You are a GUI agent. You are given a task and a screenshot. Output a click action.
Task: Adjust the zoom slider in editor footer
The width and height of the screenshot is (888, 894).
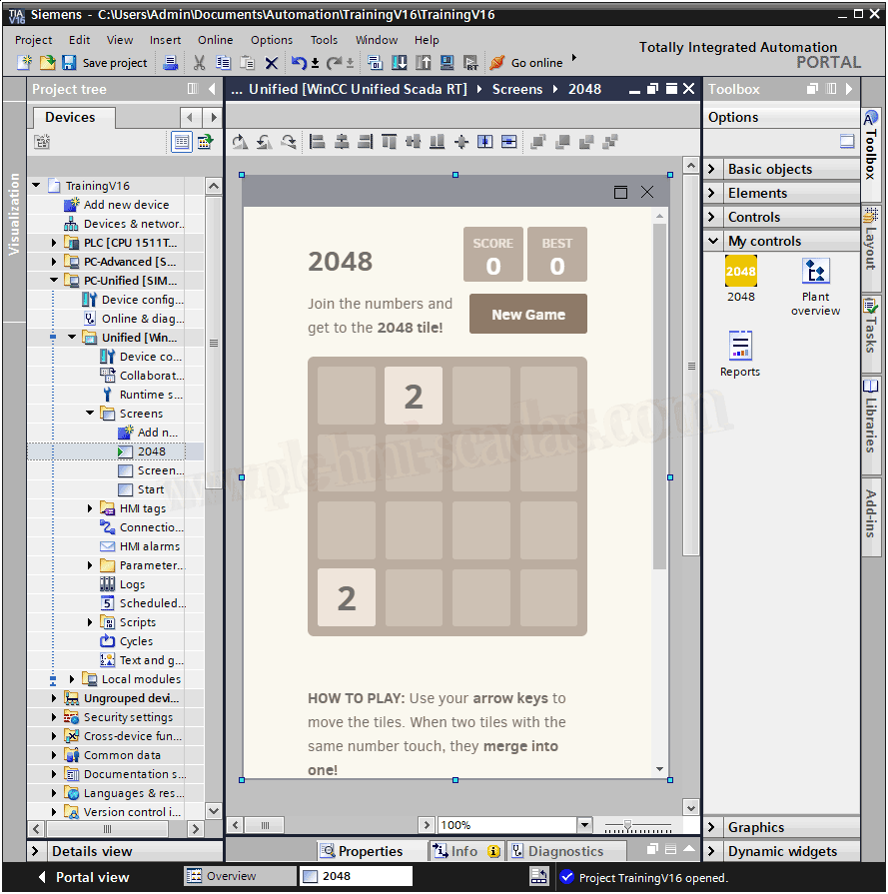click(x=627, y=825)
